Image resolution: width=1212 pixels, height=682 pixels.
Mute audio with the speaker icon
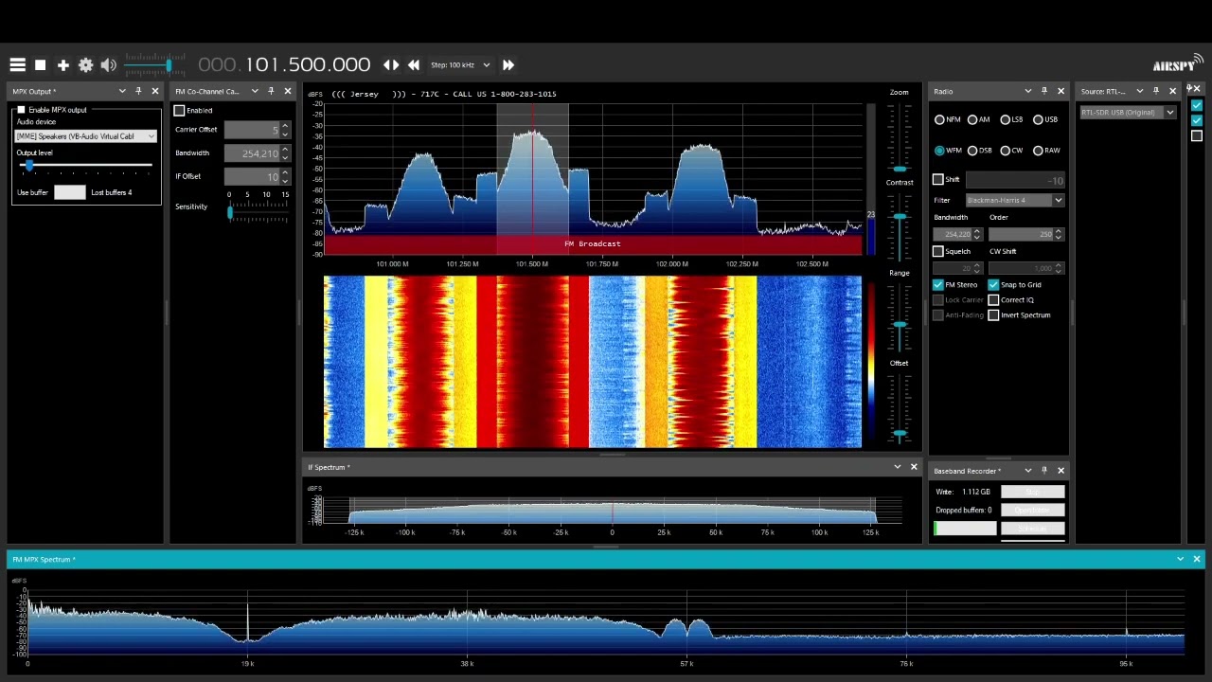click(108, 64)
